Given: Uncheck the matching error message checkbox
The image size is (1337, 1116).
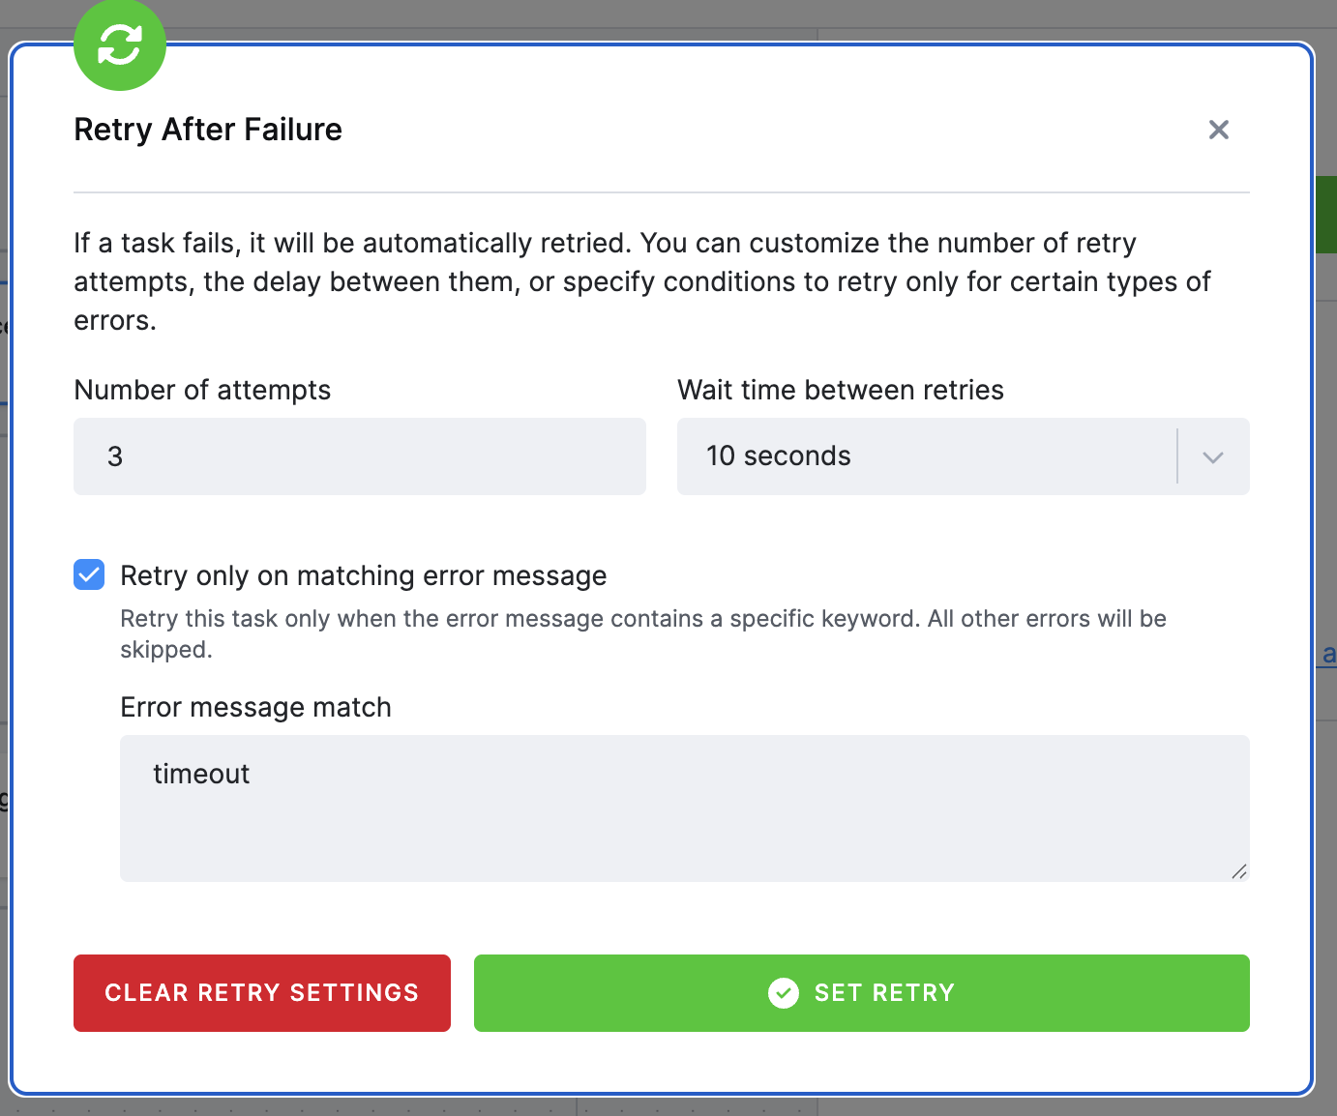Looking at the screenshot, I should click(x=89, y=574).
